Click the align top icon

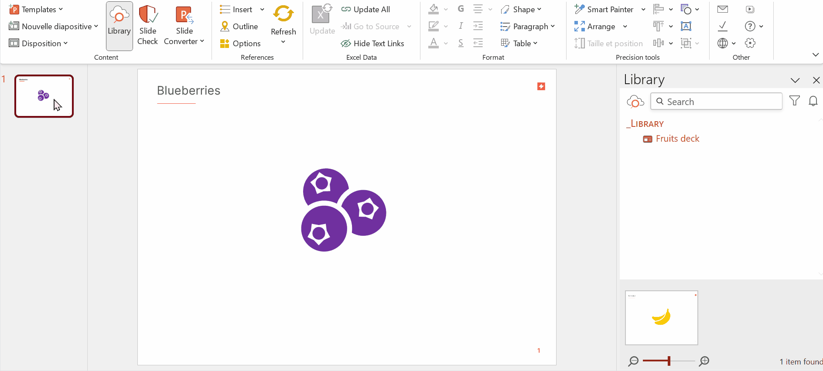tap(659, 26)
